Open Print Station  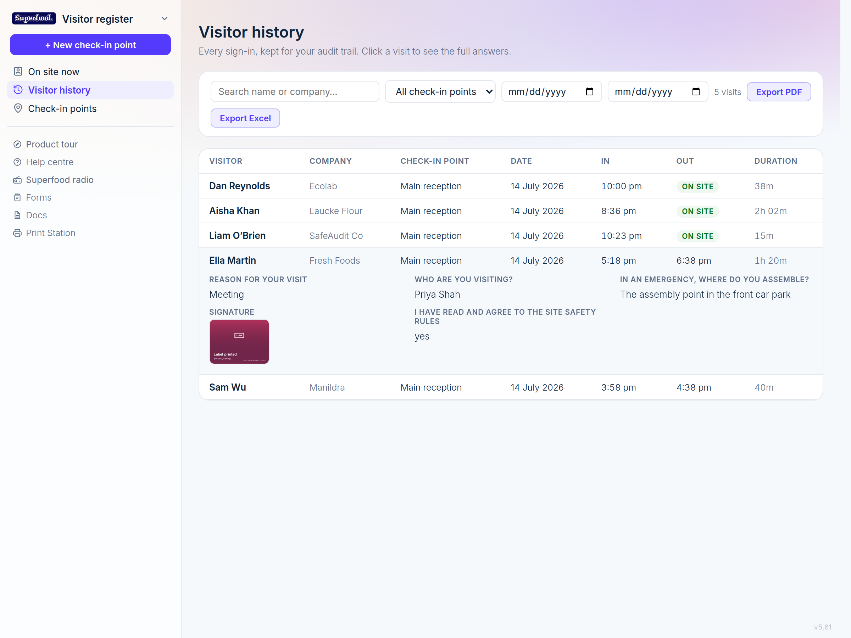coord(50,233)
